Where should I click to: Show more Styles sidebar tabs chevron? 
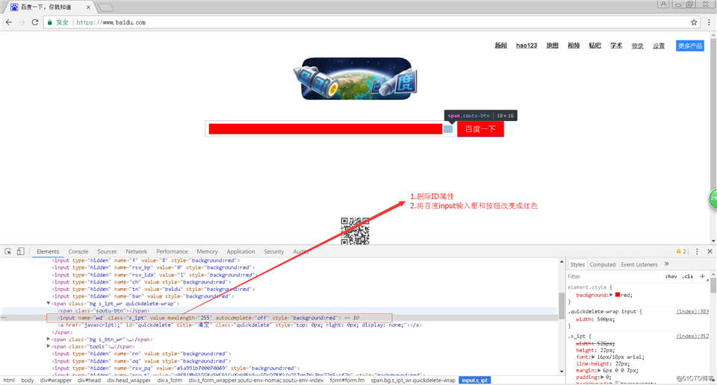point(666,264)
